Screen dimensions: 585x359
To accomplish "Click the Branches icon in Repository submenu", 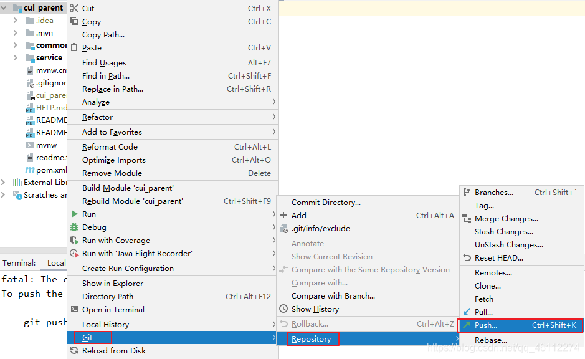I will pyautogui.click(x=467, y=192).
